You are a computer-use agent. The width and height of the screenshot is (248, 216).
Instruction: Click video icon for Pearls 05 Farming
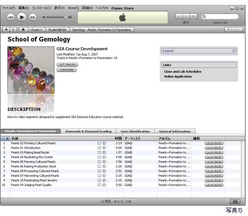(x=99, y=162)
